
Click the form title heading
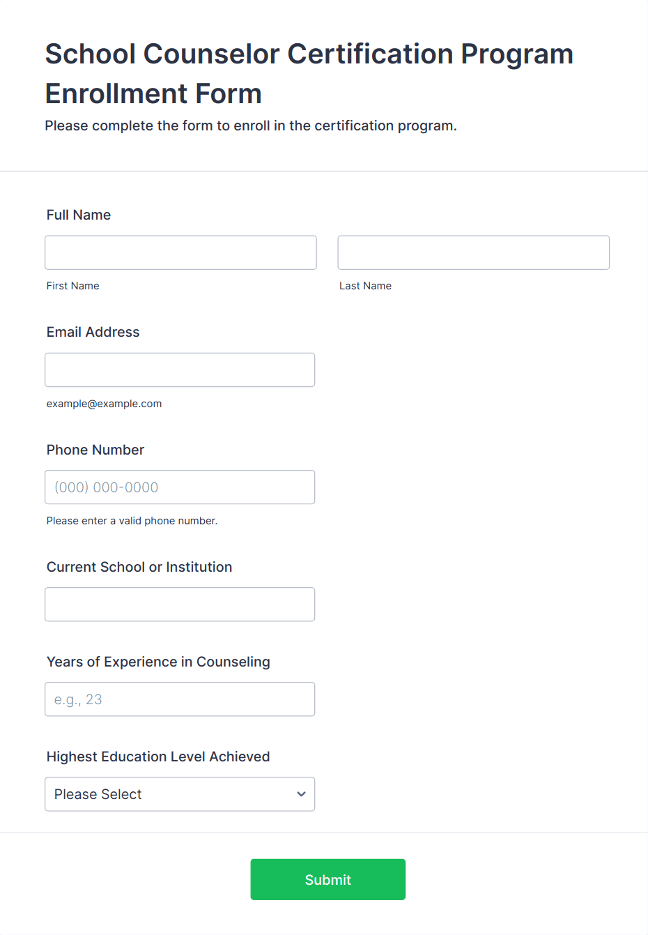tap(309, 73)
